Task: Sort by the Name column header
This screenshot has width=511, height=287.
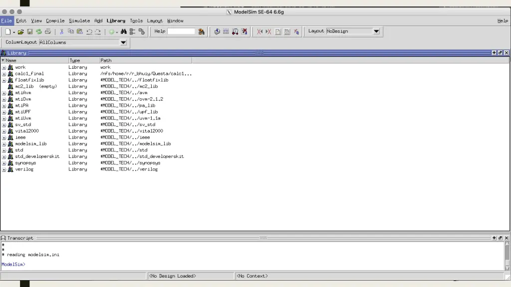Action: pos(34,60)
